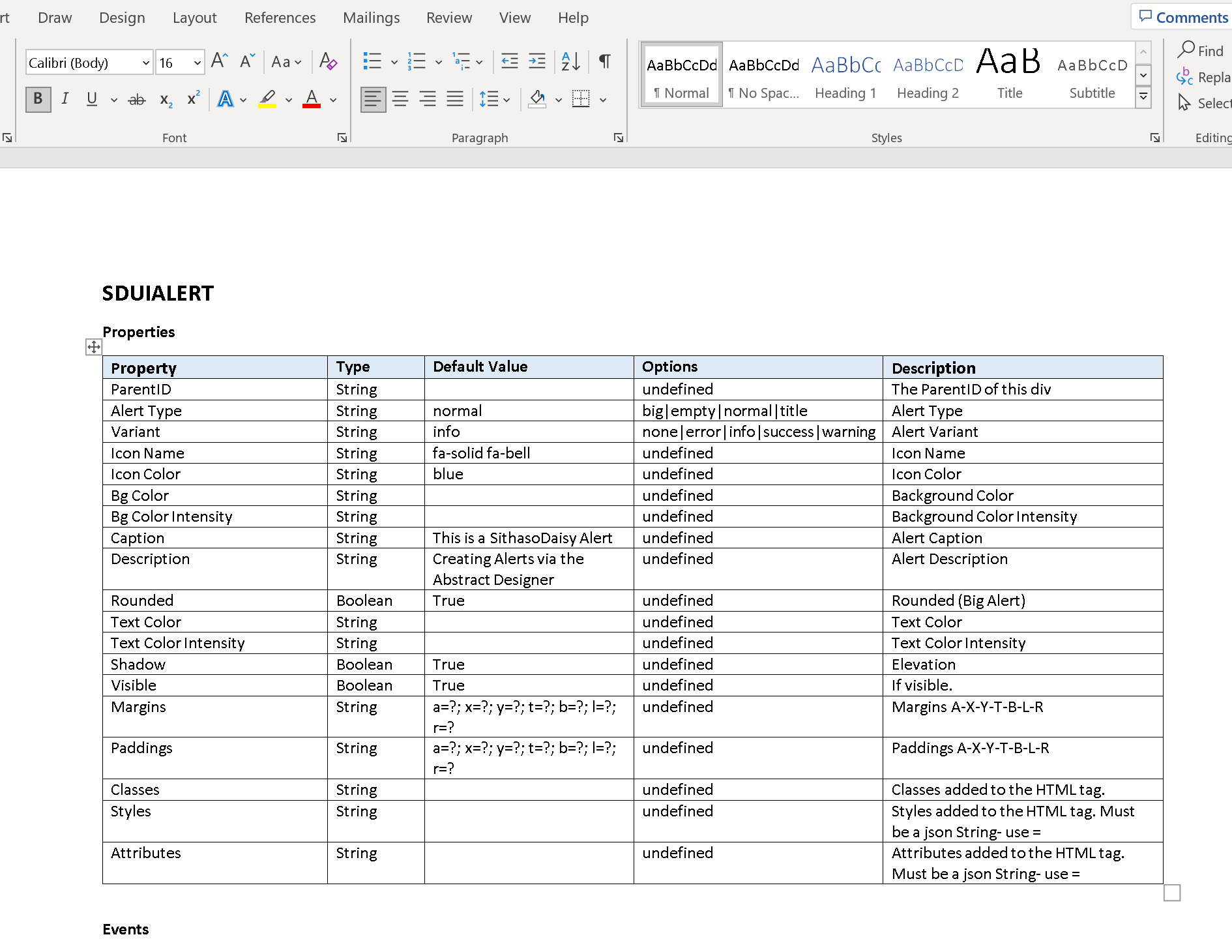The width and height of the screenshot is (1232, 952).
Task: Open the font size dropdown
Action: (x=197, y=63)
